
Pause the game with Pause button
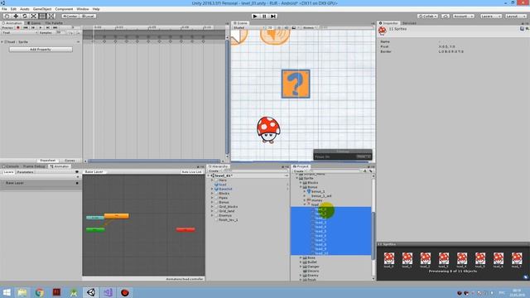pos(264,16)
